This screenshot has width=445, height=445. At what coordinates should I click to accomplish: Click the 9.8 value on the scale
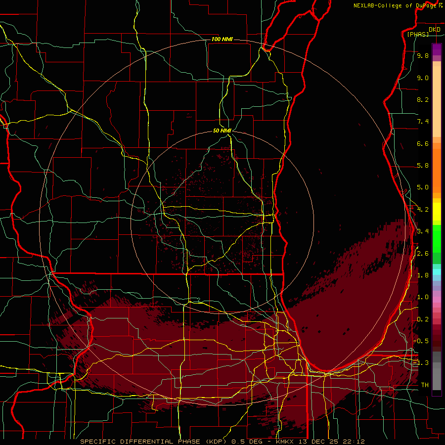pyautogui.click(x=423, y=55)
